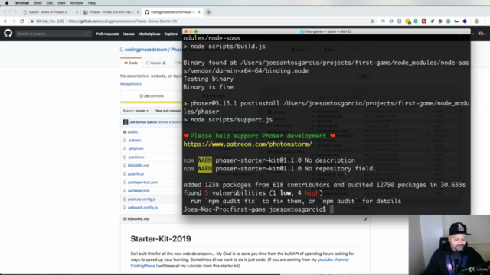Switch to the 'Phaser - A fast, fun and free' tab
This screenshot has width=490, height=275.
pos(110,12)
